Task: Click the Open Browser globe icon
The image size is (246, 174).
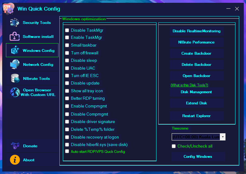Action: pyautogui.click(x=15, y=92)
